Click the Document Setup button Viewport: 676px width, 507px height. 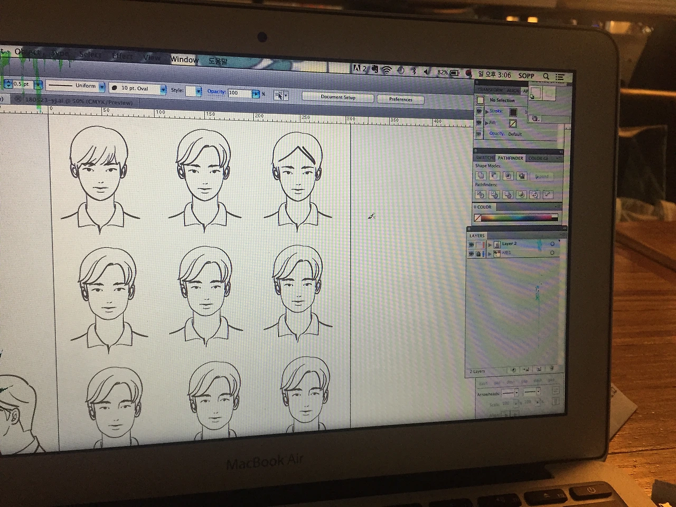(x=338, y=97)
